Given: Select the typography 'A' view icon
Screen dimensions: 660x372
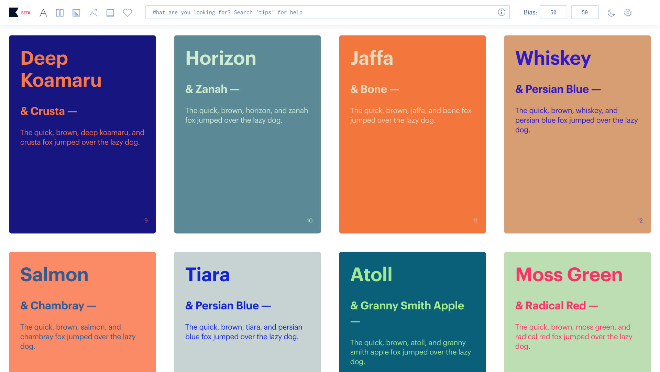Looking at the screenshot, I should pos(43,13).
